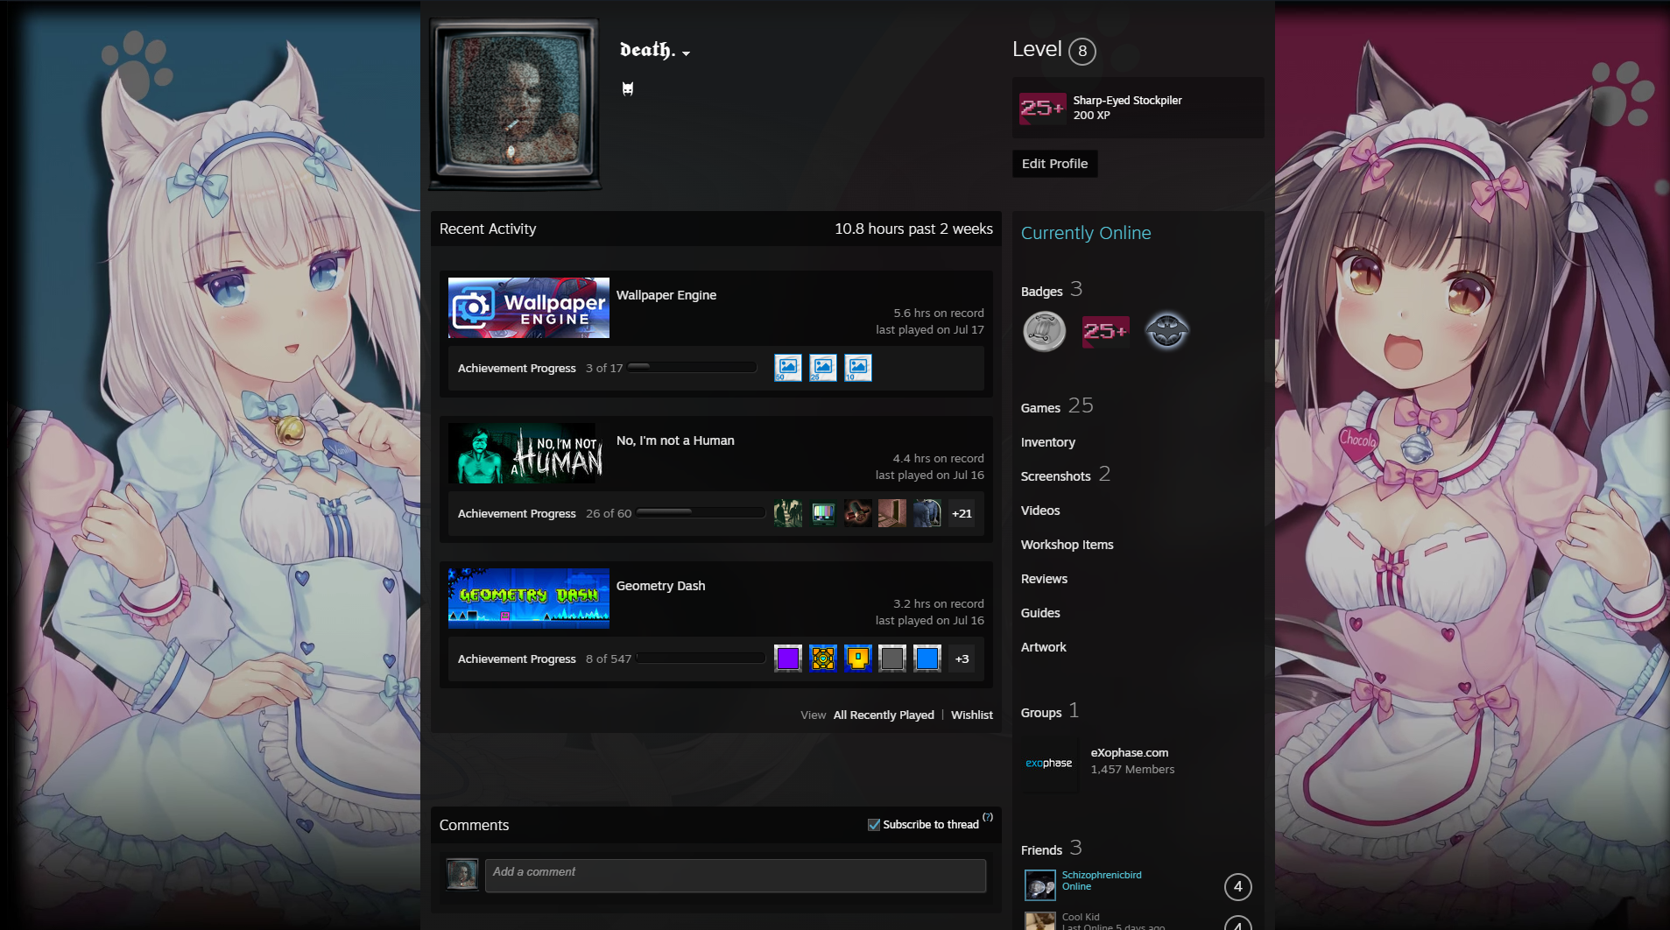Expand the +3 more Geometry Dash achievements
1670x930 pixels.
[x=962, y=659]
